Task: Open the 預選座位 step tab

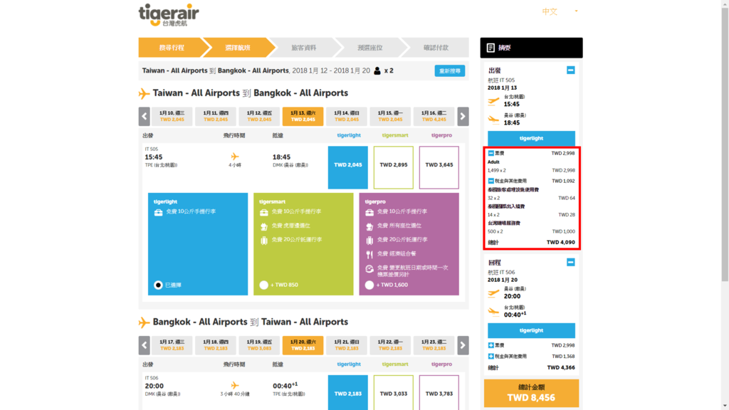Action: coord(369,48)
